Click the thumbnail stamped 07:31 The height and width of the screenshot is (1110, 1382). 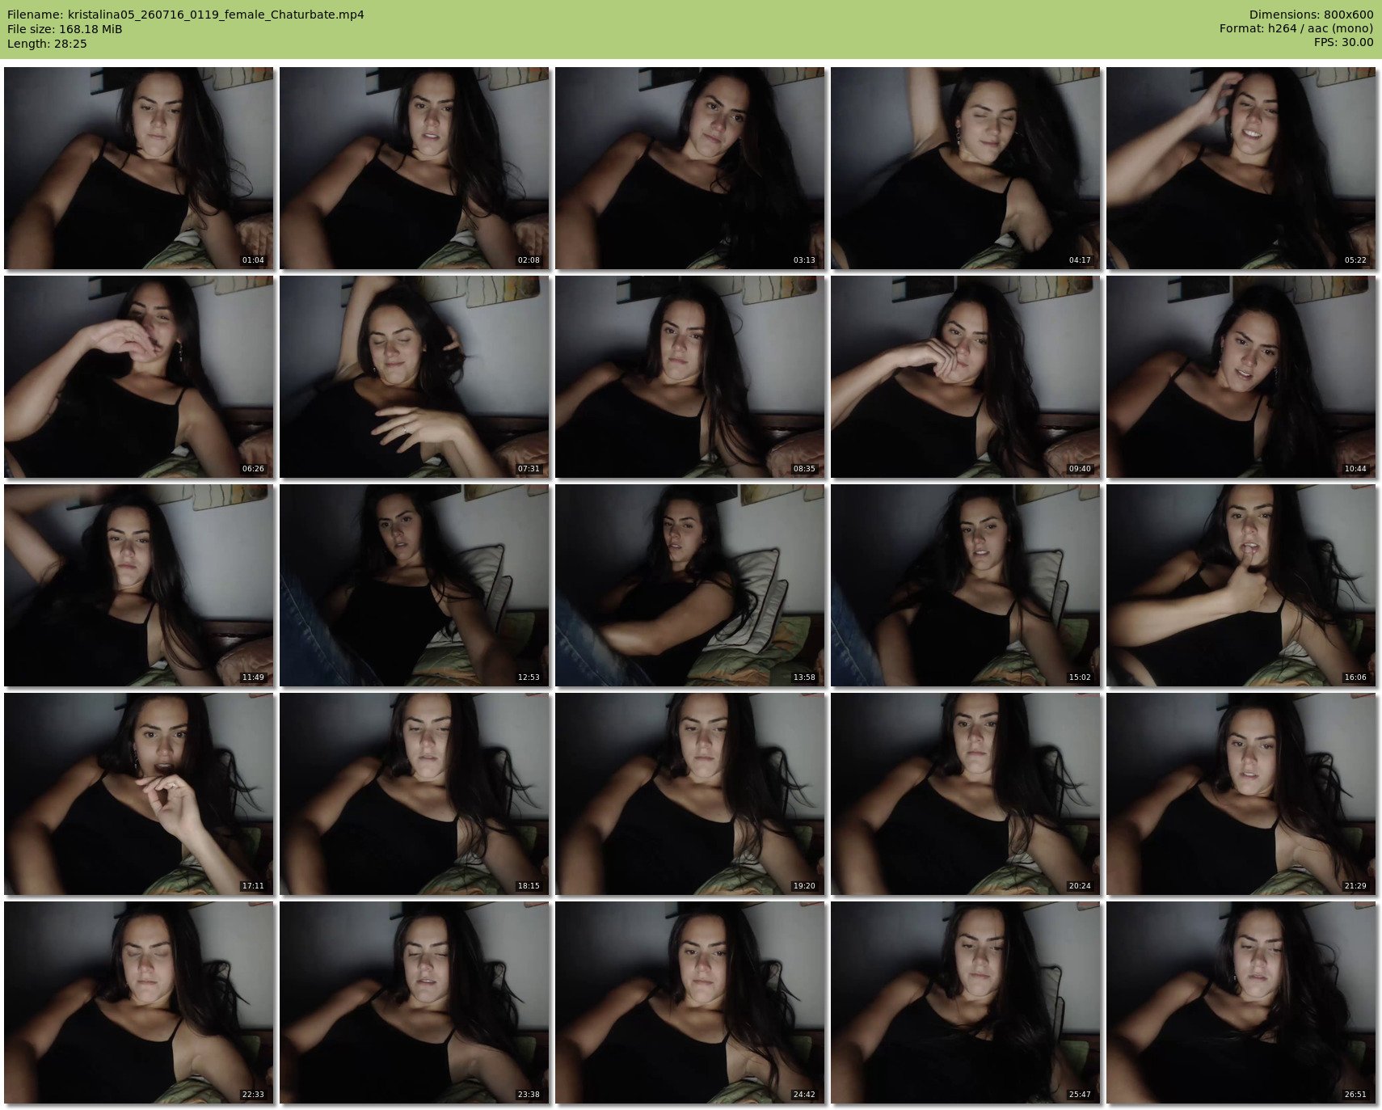pyautogui.click(x=414, y=377)
